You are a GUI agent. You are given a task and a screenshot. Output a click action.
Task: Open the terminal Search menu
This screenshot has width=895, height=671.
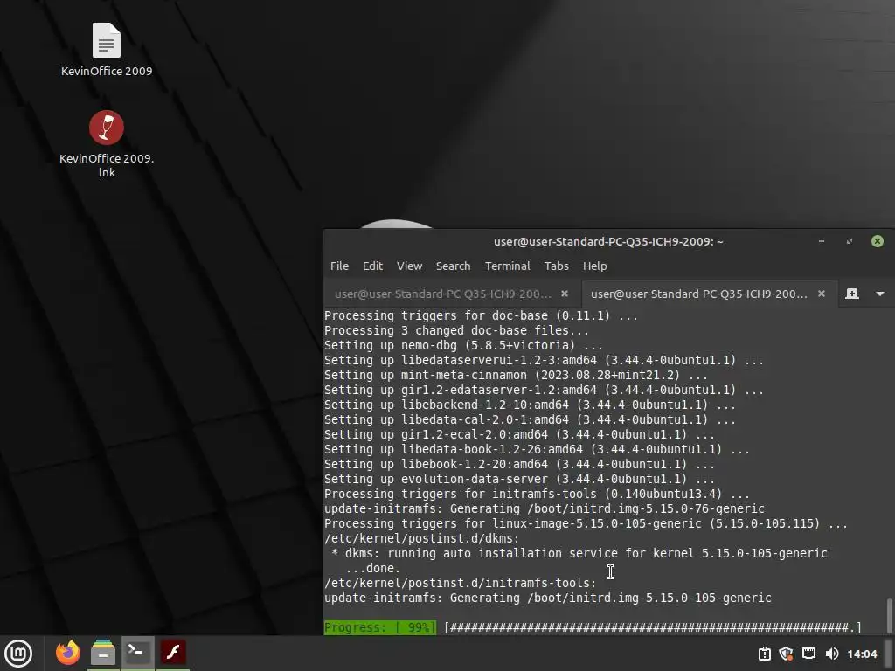453,266
